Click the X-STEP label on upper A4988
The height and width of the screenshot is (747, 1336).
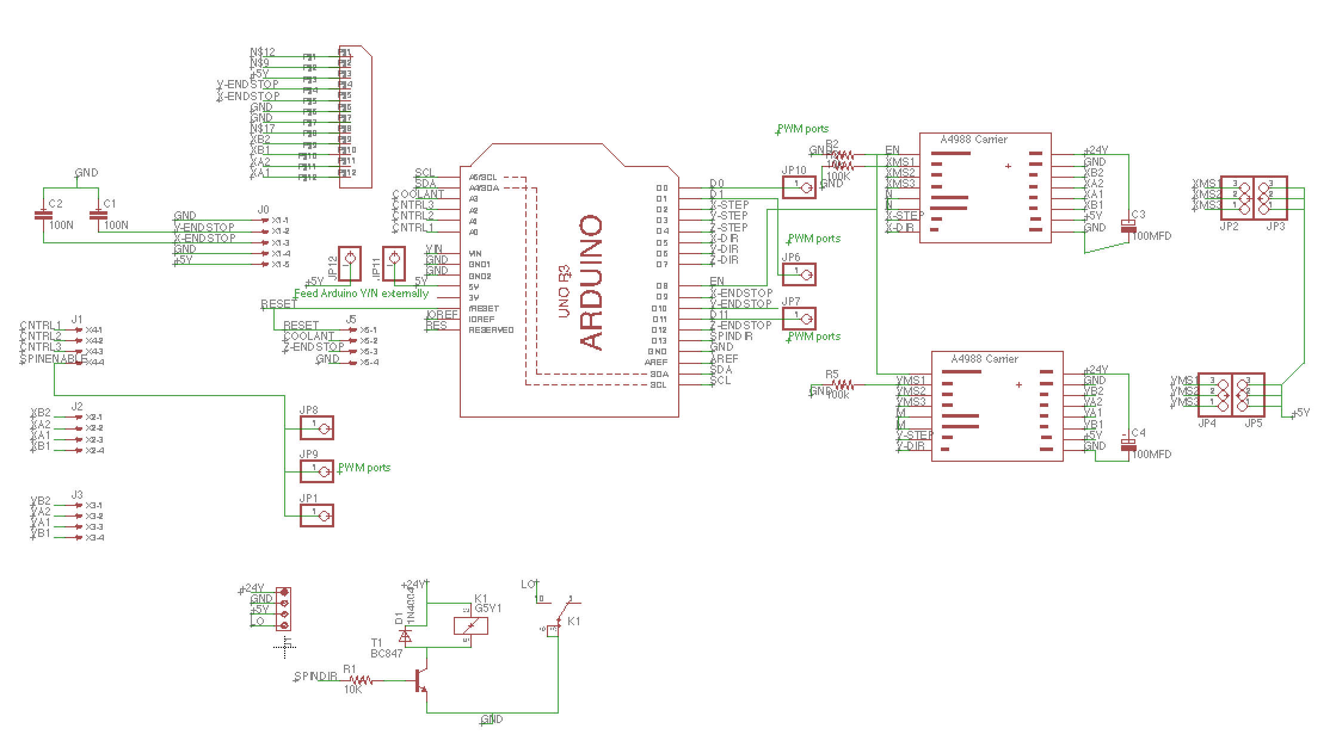coord(906,215)
